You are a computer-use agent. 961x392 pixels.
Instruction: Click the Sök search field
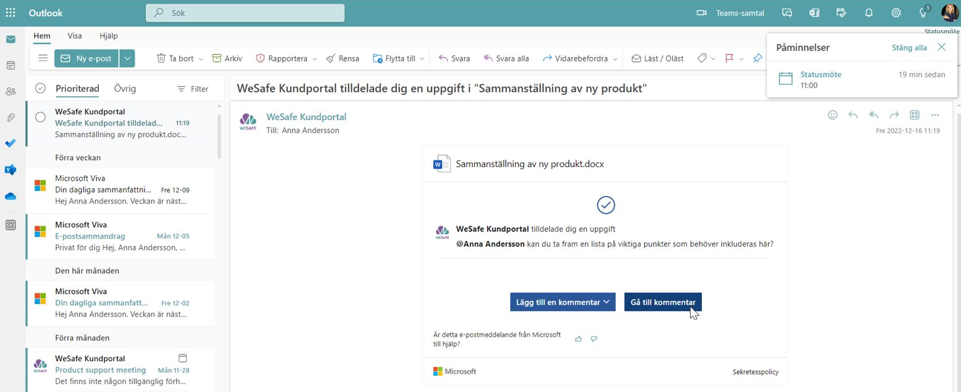coord(245,13)
